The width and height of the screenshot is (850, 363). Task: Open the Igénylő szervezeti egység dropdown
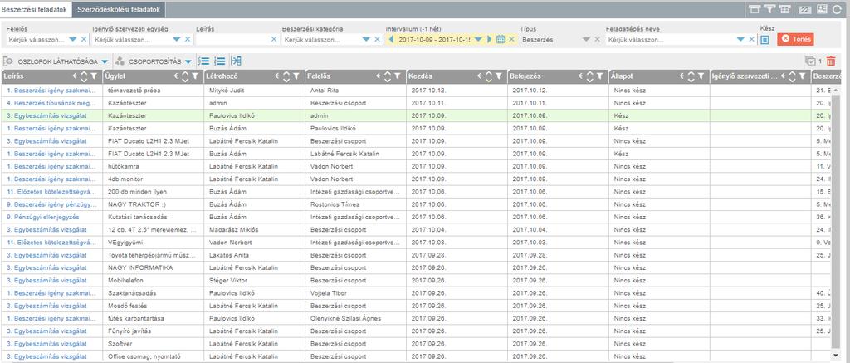(x=176, y=40)
